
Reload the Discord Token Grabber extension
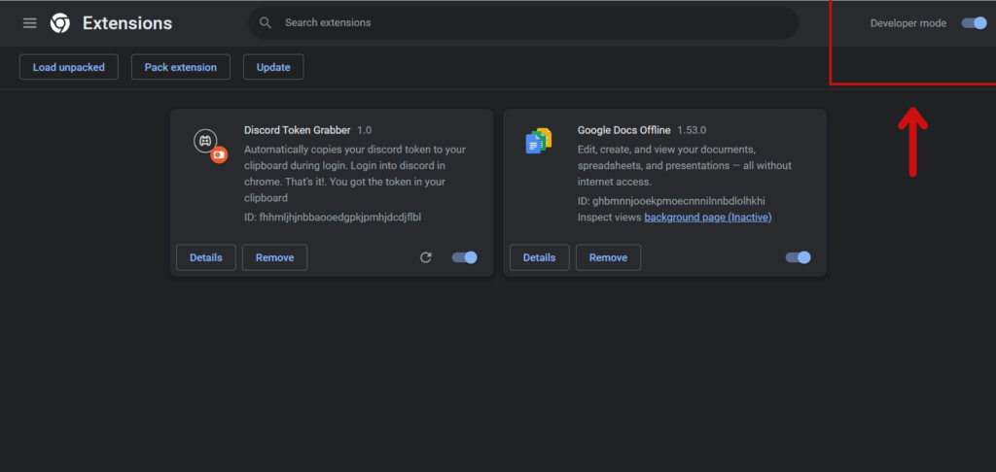426,257
